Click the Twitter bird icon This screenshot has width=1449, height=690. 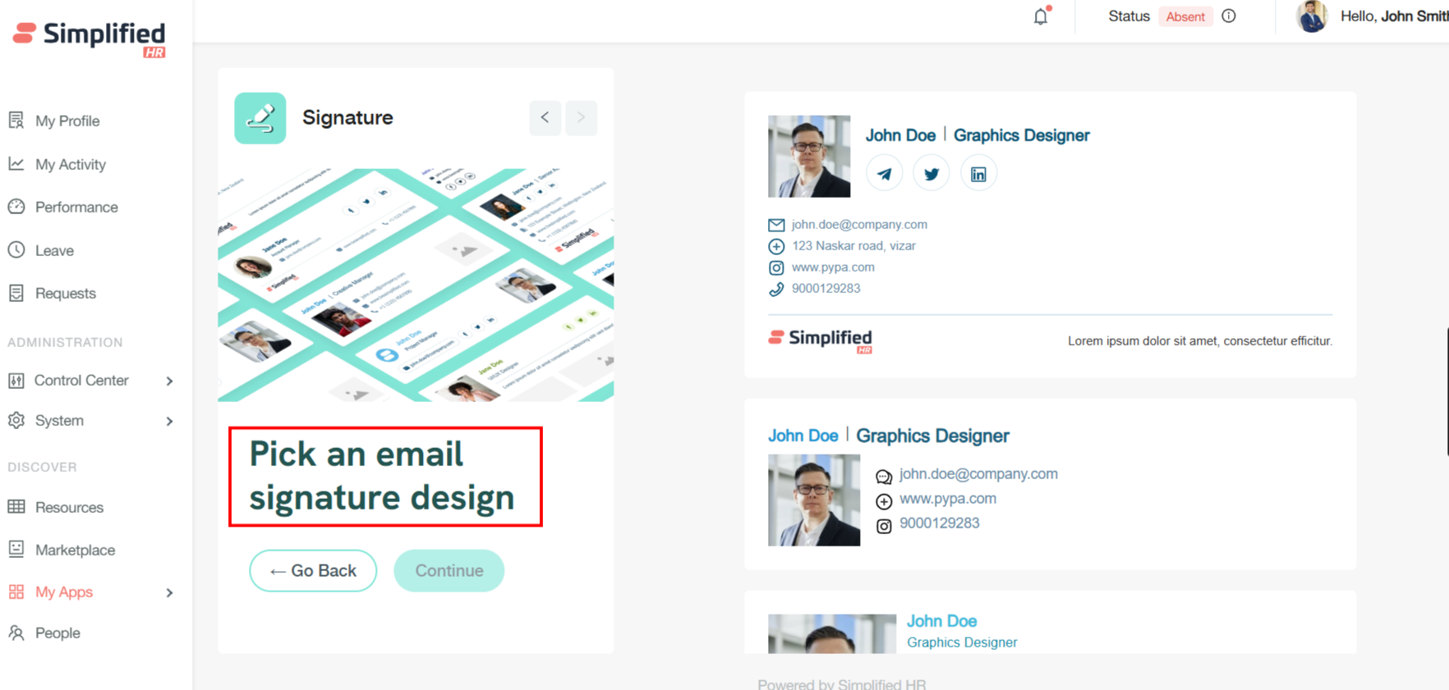(931, 174)
